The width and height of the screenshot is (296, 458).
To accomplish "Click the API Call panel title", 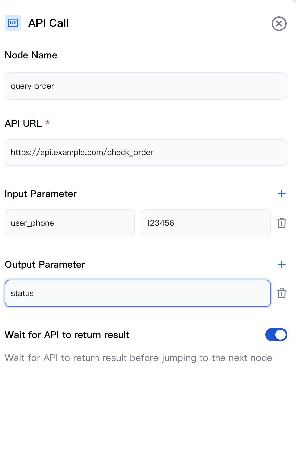I will (48, 23).
